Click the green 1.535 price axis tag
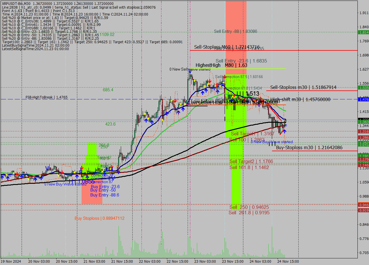Screen dimensions: 369x265 tap(364, 88)
